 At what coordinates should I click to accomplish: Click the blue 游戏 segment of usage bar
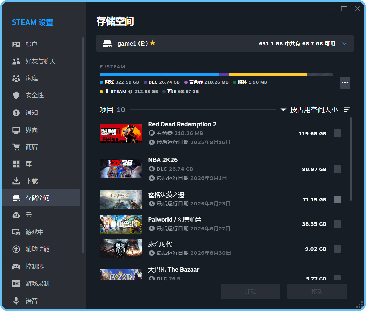(159, 75)
